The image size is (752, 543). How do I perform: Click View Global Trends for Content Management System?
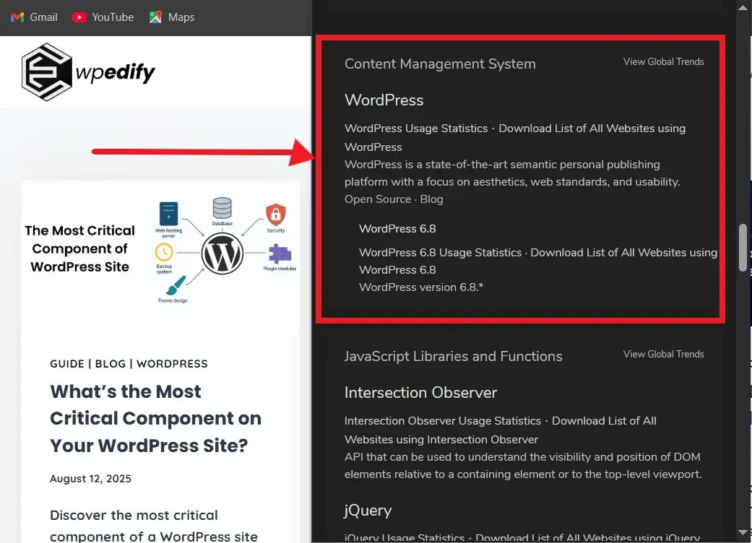point(663,62)
